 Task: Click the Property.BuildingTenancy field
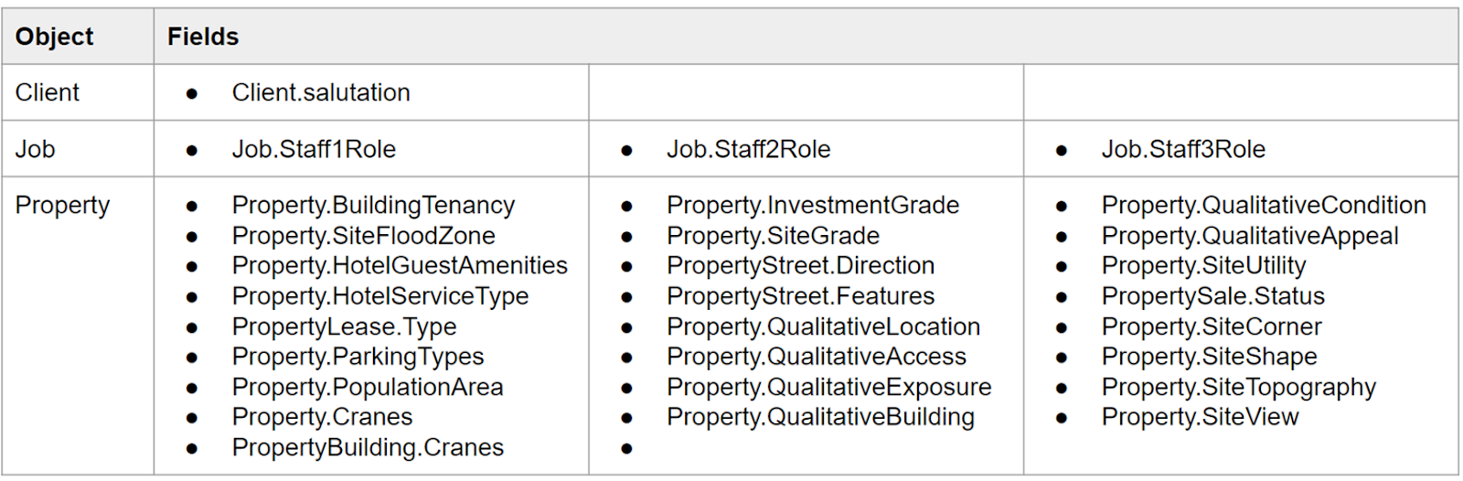tap(373, 206)
